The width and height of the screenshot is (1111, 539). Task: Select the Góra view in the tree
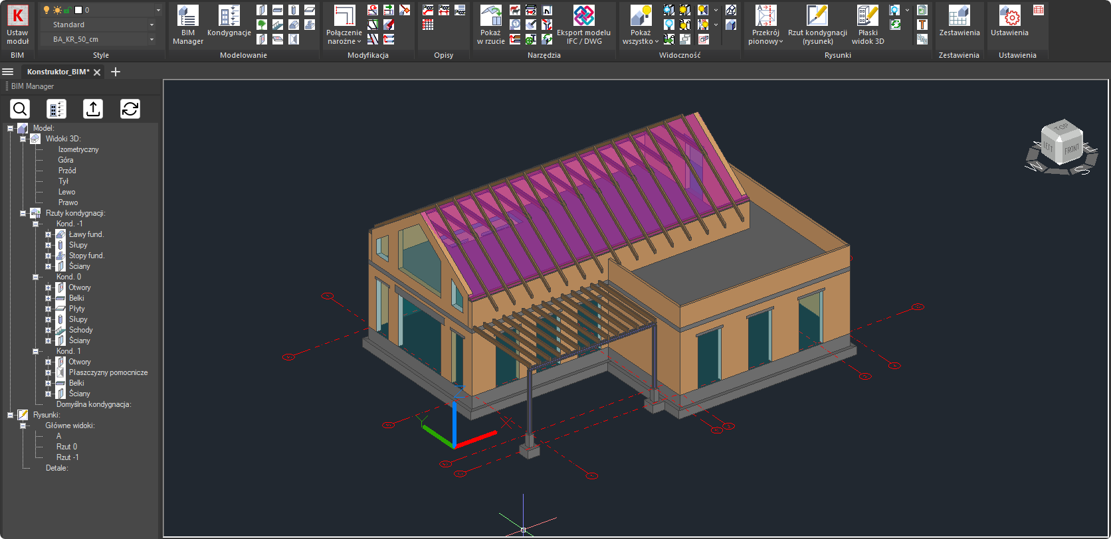[x=66, y=160]
